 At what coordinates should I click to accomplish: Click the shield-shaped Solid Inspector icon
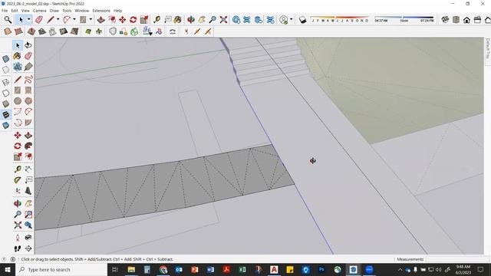pos(113,31)
